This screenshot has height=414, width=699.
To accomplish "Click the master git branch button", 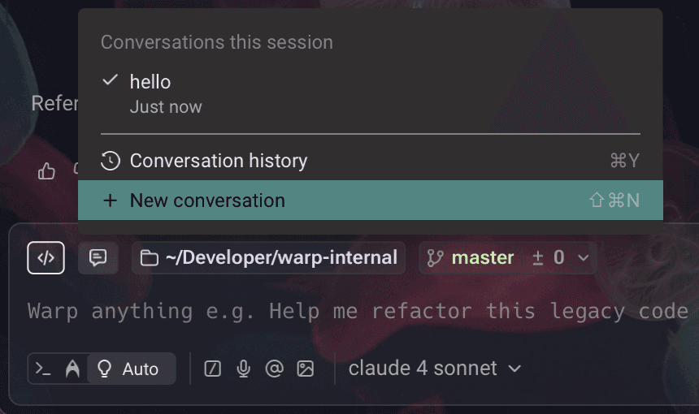I will click(471, 258).
